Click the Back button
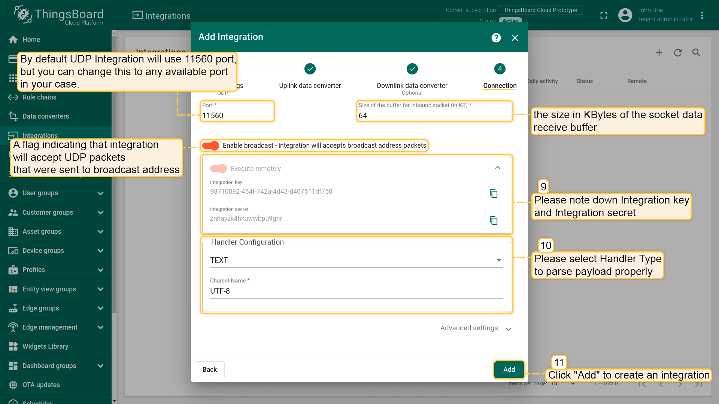This screenshot has height=404, width=719. [x=210, y=370]
